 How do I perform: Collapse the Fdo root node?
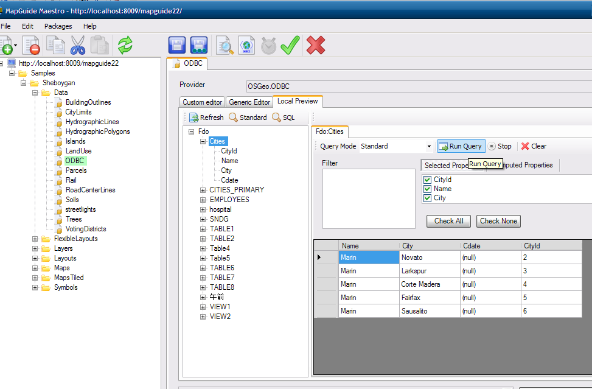191,132
